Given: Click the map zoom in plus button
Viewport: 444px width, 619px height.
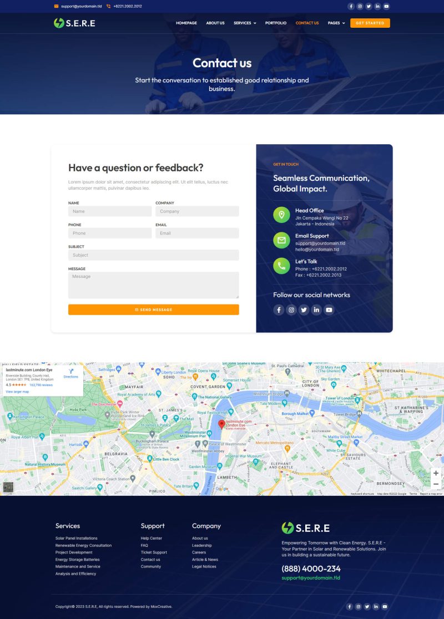Looking at the screenshot, I should [436, 473].
